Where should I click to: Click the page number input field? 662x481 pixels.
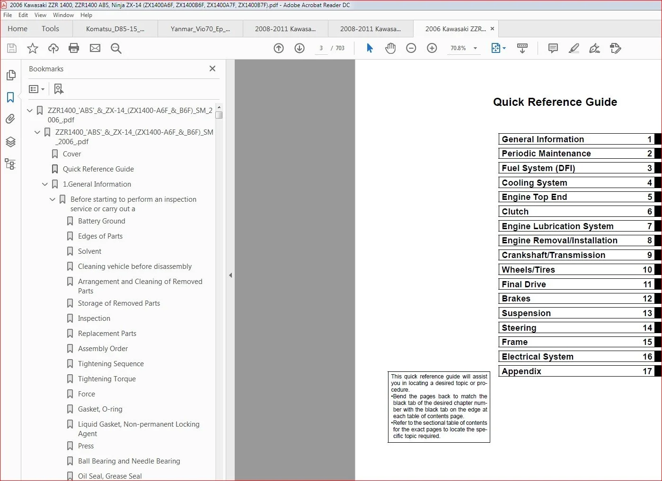click(x=321, y=48)
